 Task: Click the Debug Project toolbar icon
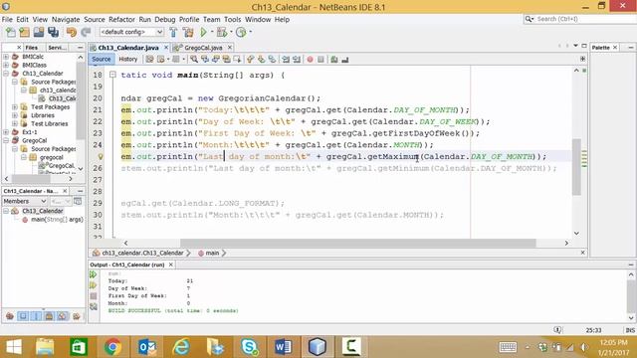point(222,32)
